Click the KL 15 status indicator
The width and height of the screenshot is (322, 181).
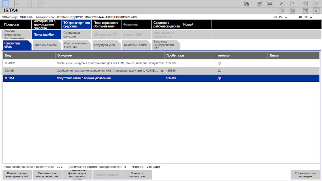[x=280, y=17]
